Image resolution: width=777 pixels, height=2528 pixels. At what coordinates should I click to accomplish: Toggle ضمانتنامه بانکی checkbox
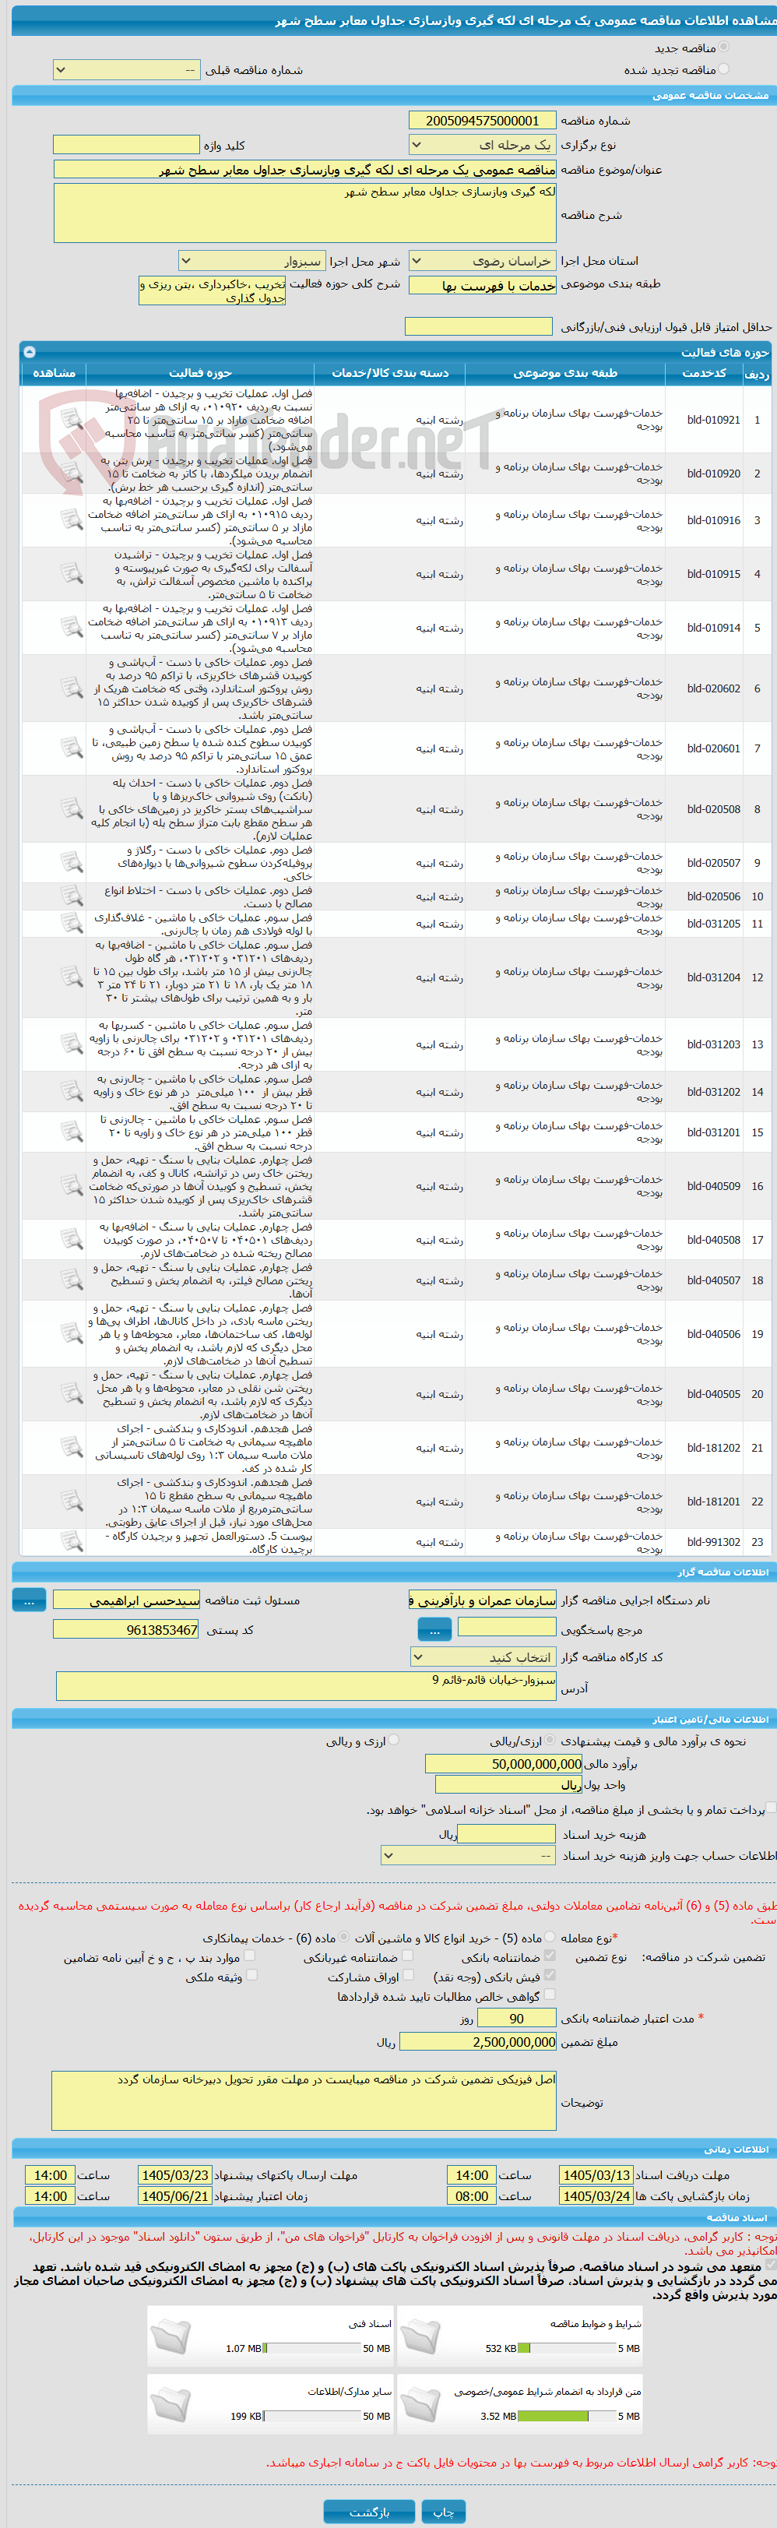(550, 1956)
